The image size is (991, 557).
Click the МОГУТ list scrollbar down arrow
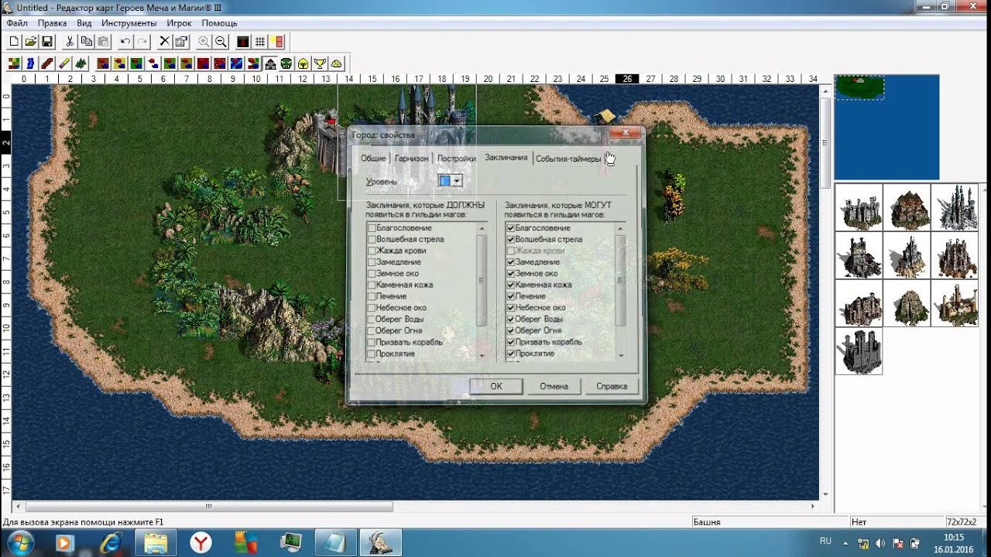(621, 355)
